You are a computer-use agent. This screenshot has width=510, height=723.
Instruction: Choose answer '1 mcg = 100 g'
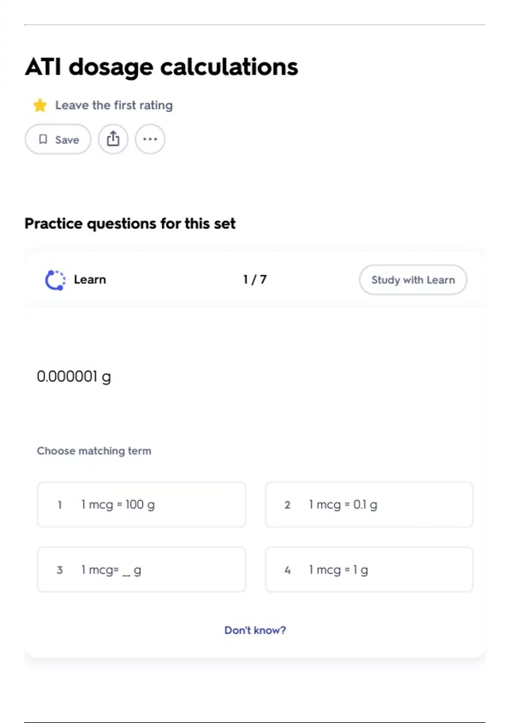point(142,504)
